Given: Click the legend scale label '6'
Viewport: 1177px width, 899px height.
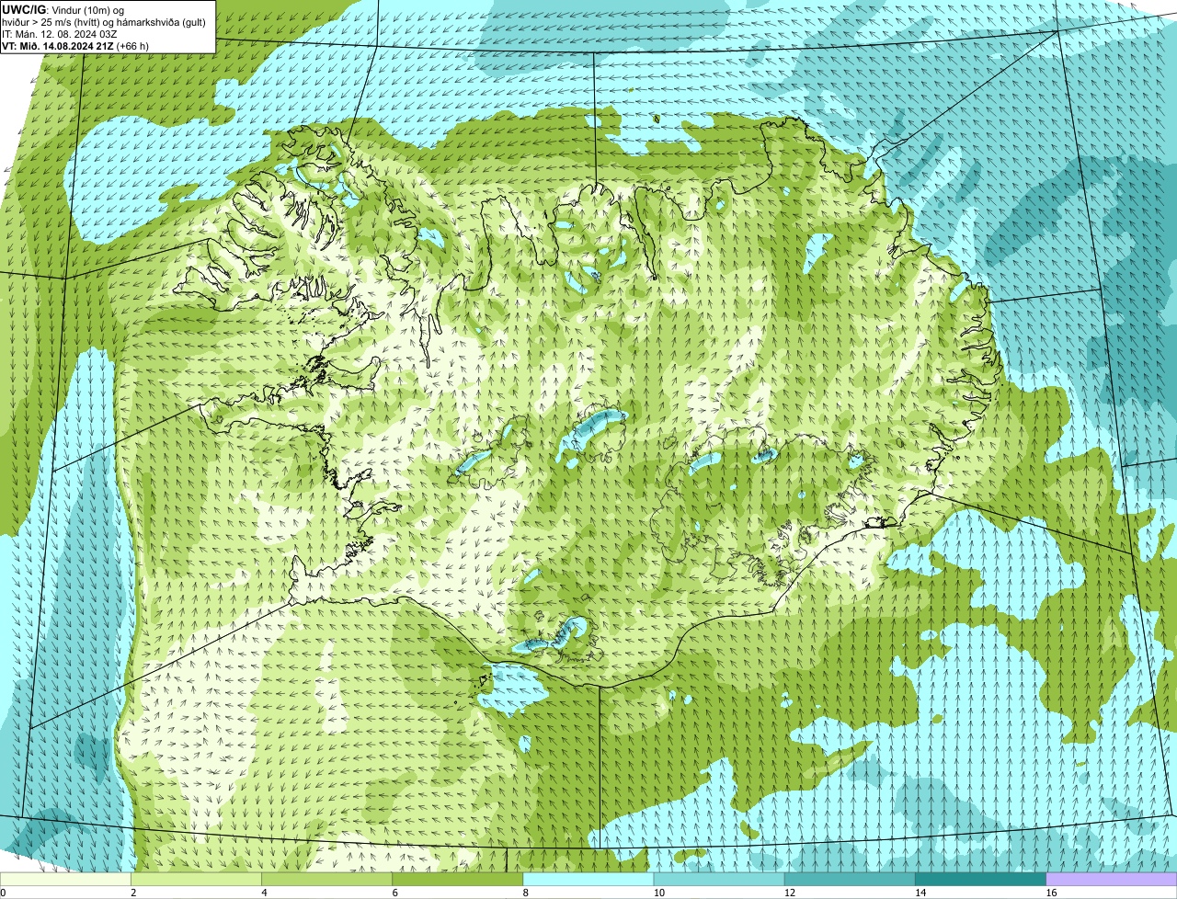Looking at the screenshot, I should [394, 893].
